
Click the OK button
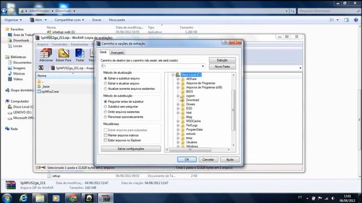pos(187,160)
